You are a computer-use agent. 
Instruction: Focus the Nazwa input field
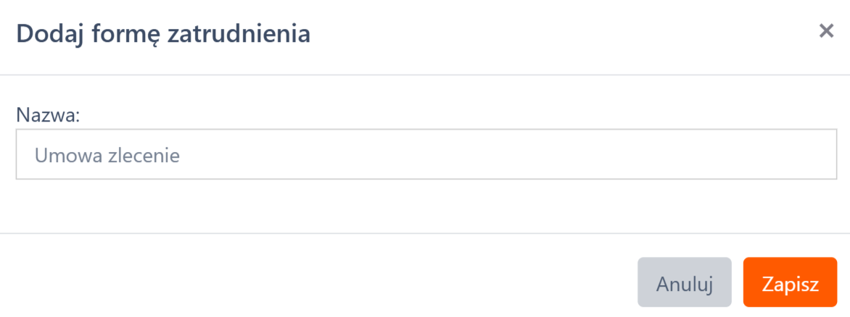click(x=426, y=154)
